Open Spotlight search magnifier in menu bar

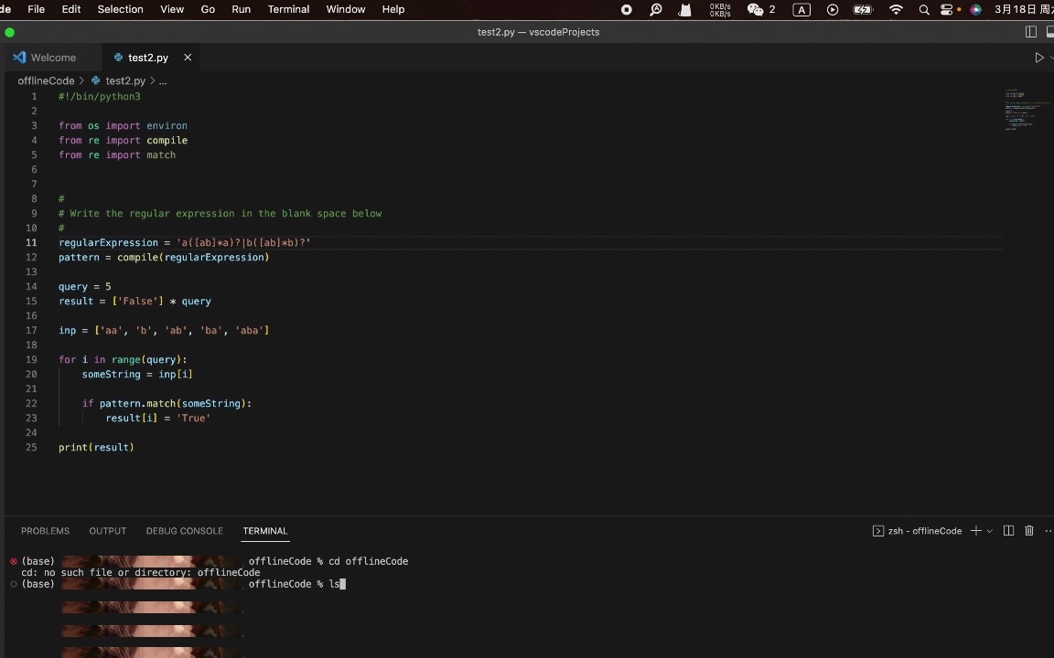coord(924,9)
